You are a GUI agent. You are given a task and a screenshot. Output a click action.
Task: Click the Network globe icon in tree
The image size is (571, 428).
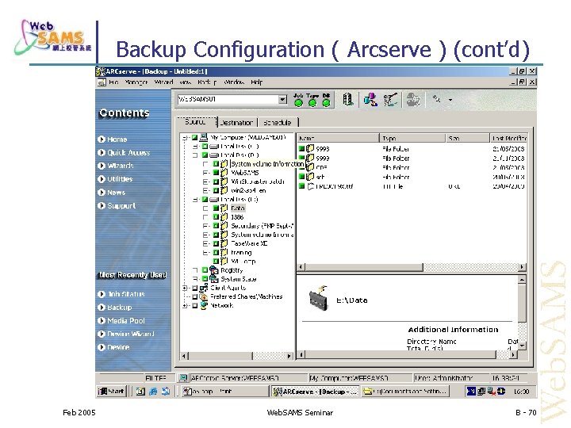[204, 305]
